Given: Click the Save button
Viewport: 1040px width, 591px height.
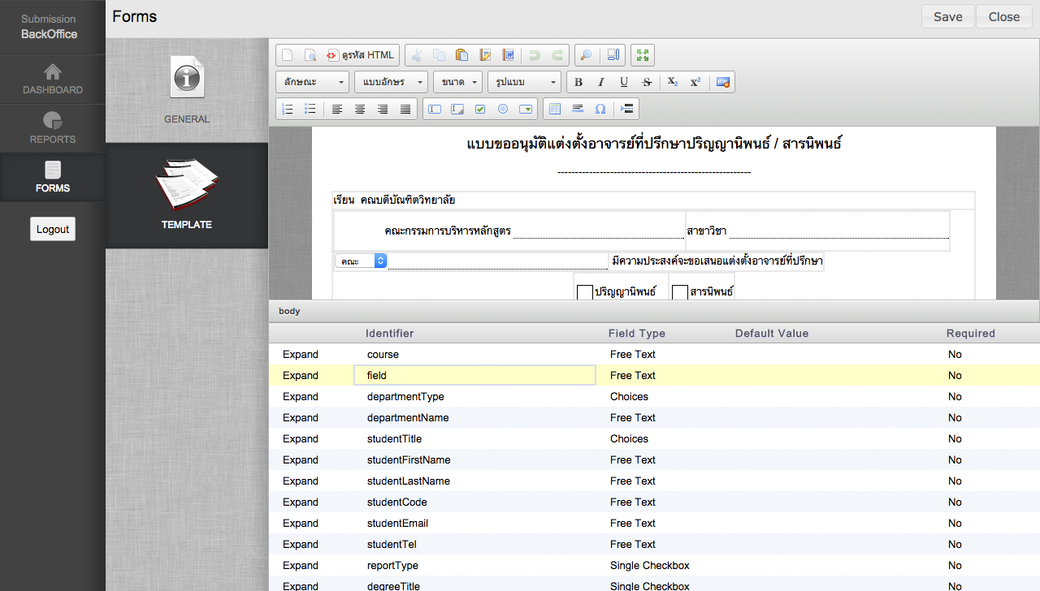Looking at the screenshot, I should (x=947, y=17).
